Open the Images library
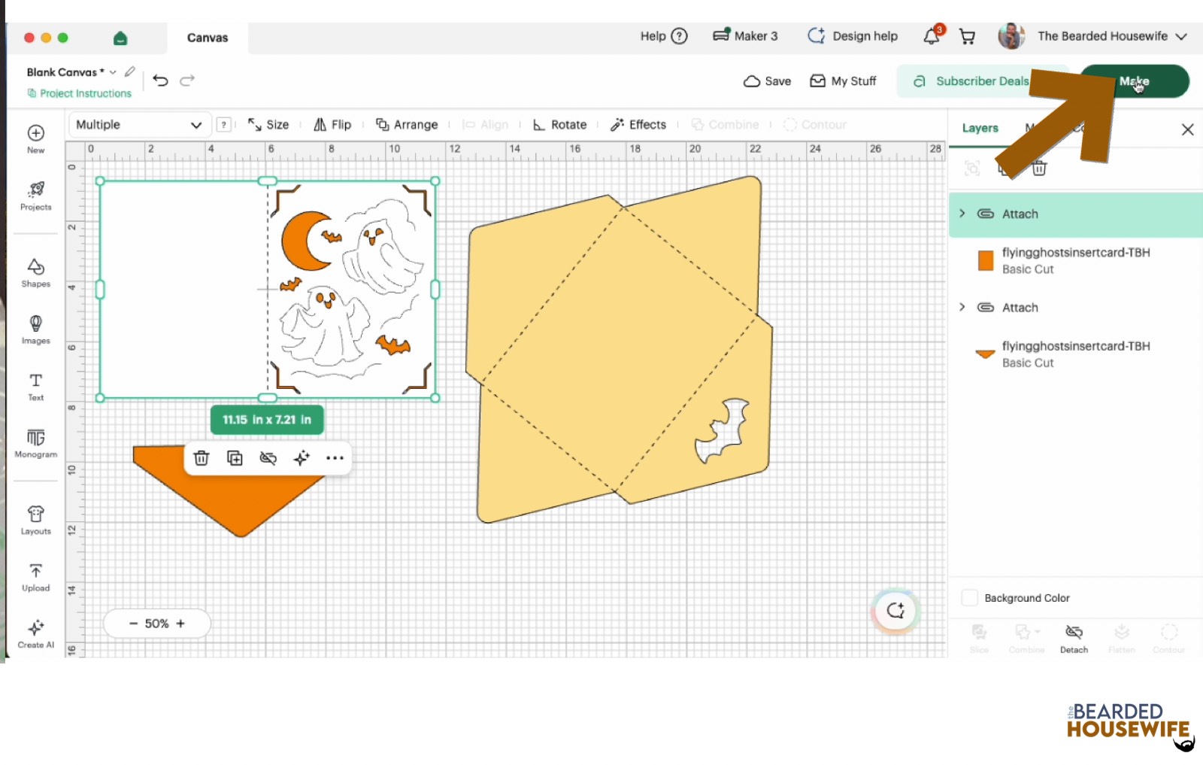Image resolution: width=1203 pixels, height=765 pixels. [35, 329]
